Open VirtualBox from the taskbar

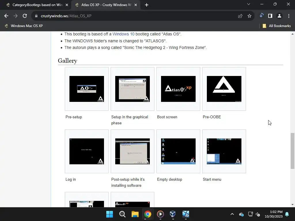click(x=173, y=214)
